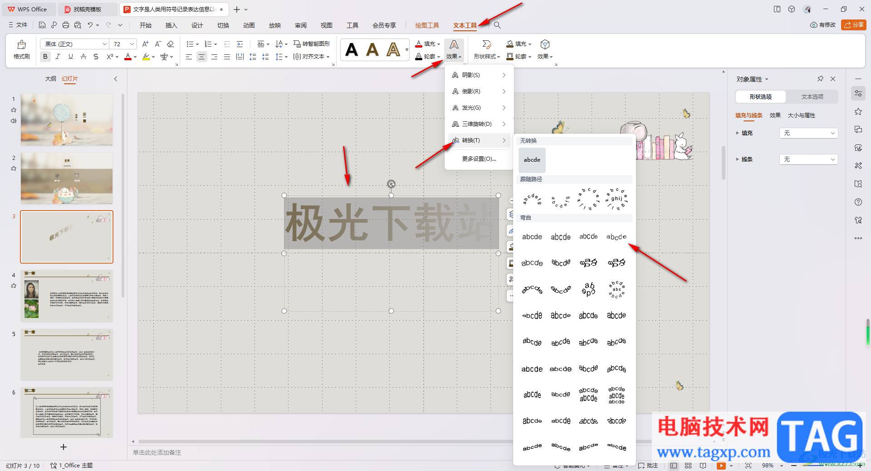Image resolution: width=871 pixels, height=471 pixels.
Task: Collapse the slide thumbnail panel
Action: point(116,79)
